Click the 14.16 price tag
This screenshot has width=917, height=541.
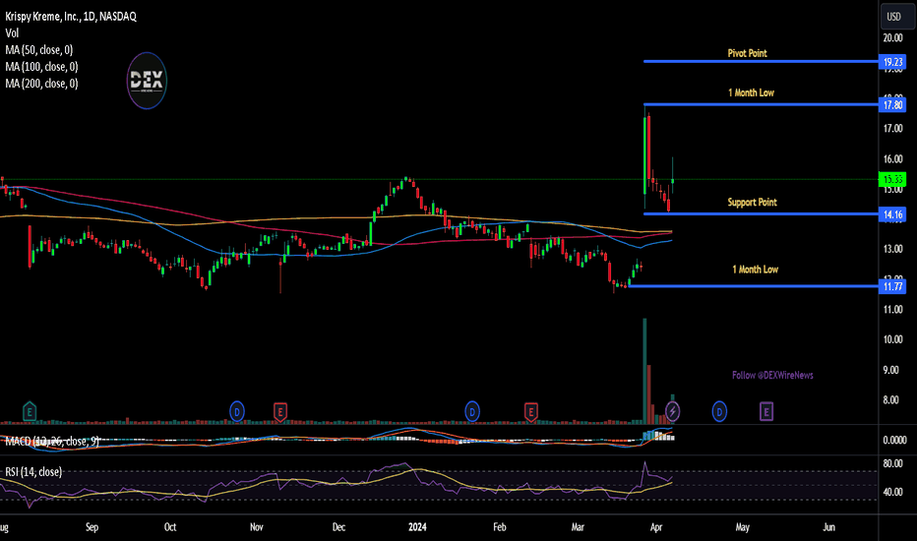[892, 214]
